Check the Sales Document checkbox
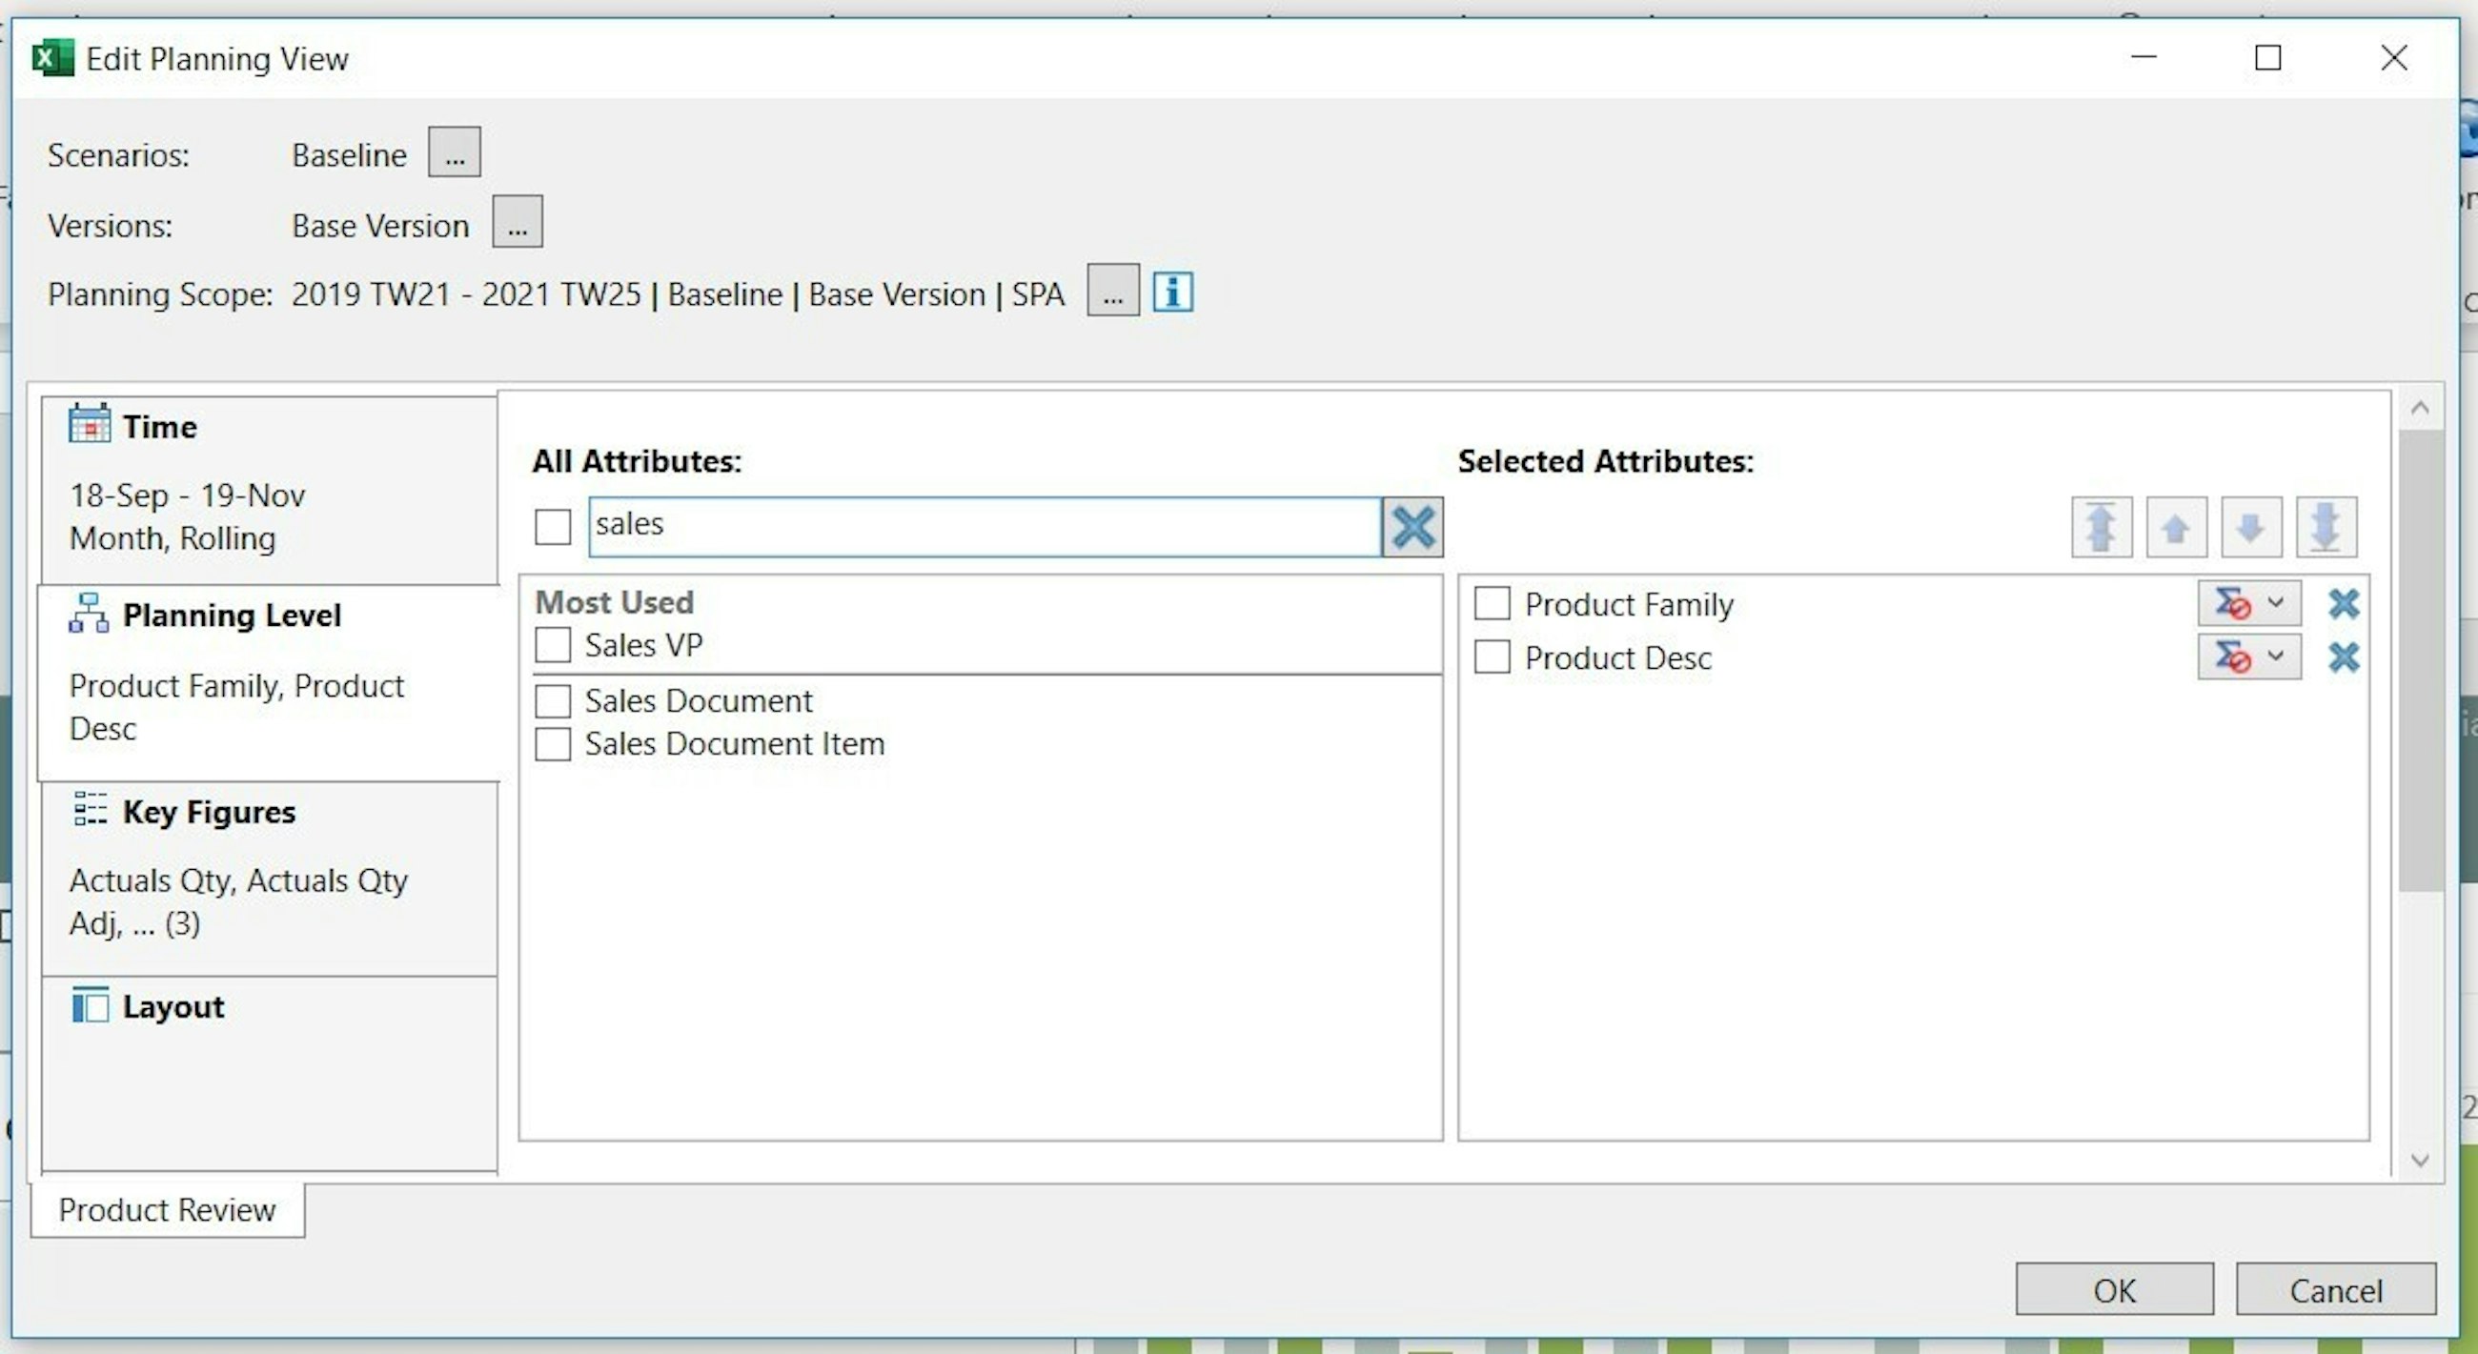Screen dimensions: 2478x1354 (552, 701)
